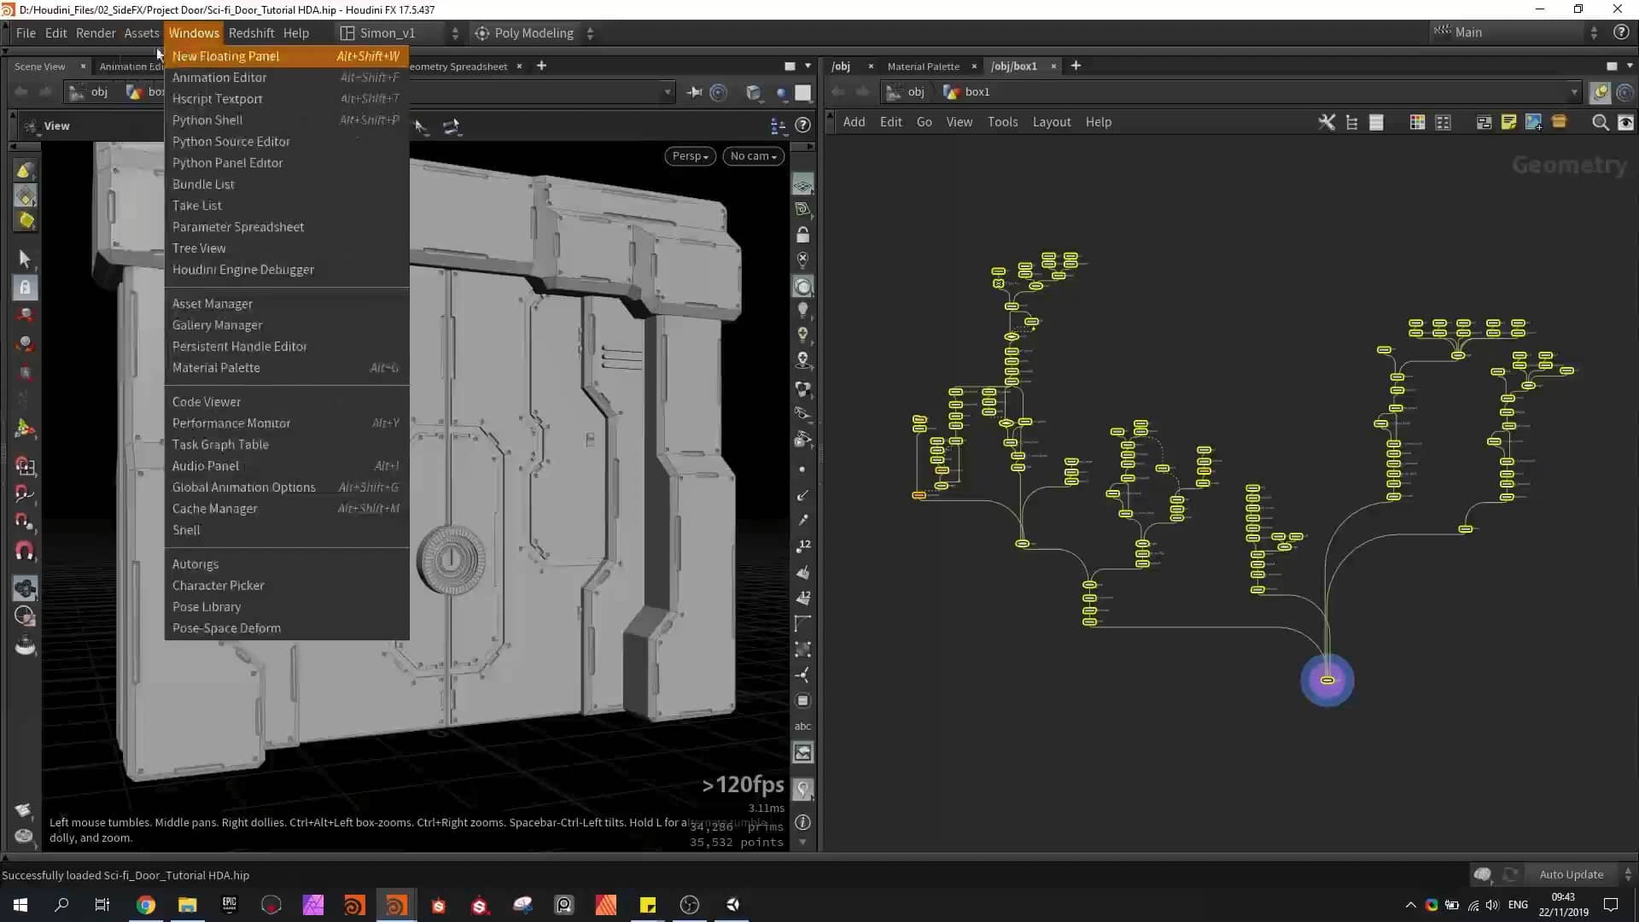The image size is (1639, 922).
Task: Click the wrench customize icon in network toolbar
Action: coord(1327,122)
